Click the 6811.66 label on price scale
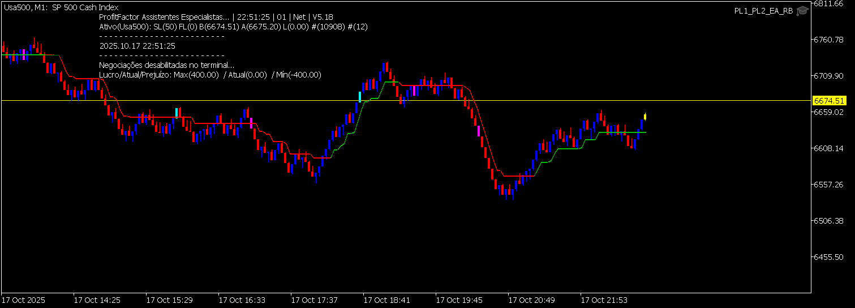This screenshot has height=308, width=855. (x=831, y=3)
